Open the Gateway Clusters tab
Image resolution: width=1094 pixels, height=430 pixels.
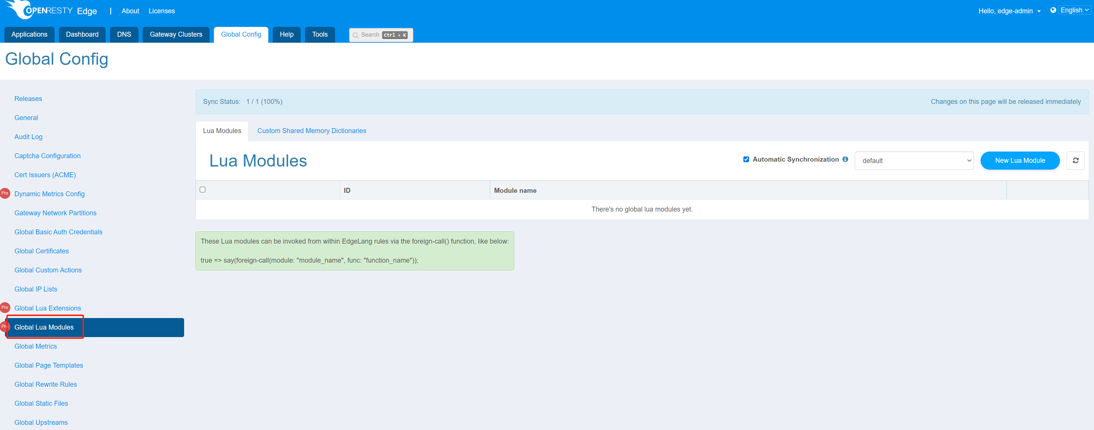coord(176,34)
